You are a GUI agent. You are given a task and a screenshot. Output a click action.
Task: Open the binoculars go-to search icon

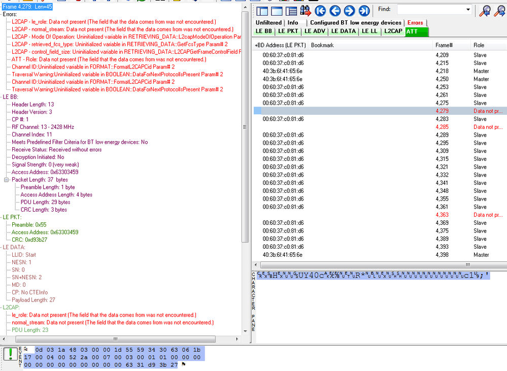[306, 11]
